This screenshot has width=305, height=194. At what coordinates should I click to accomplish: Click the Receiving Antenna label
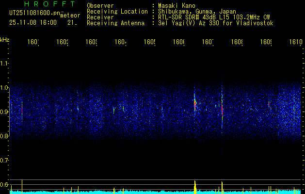(x=116, y=23)
